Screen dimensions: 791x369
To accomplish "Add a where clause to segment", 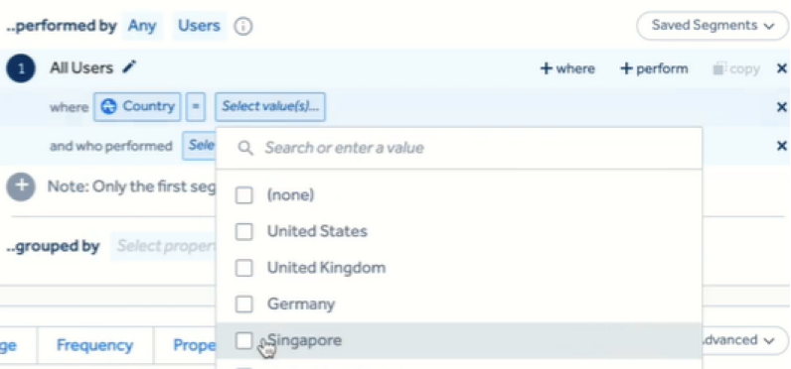I will point(567,69).
